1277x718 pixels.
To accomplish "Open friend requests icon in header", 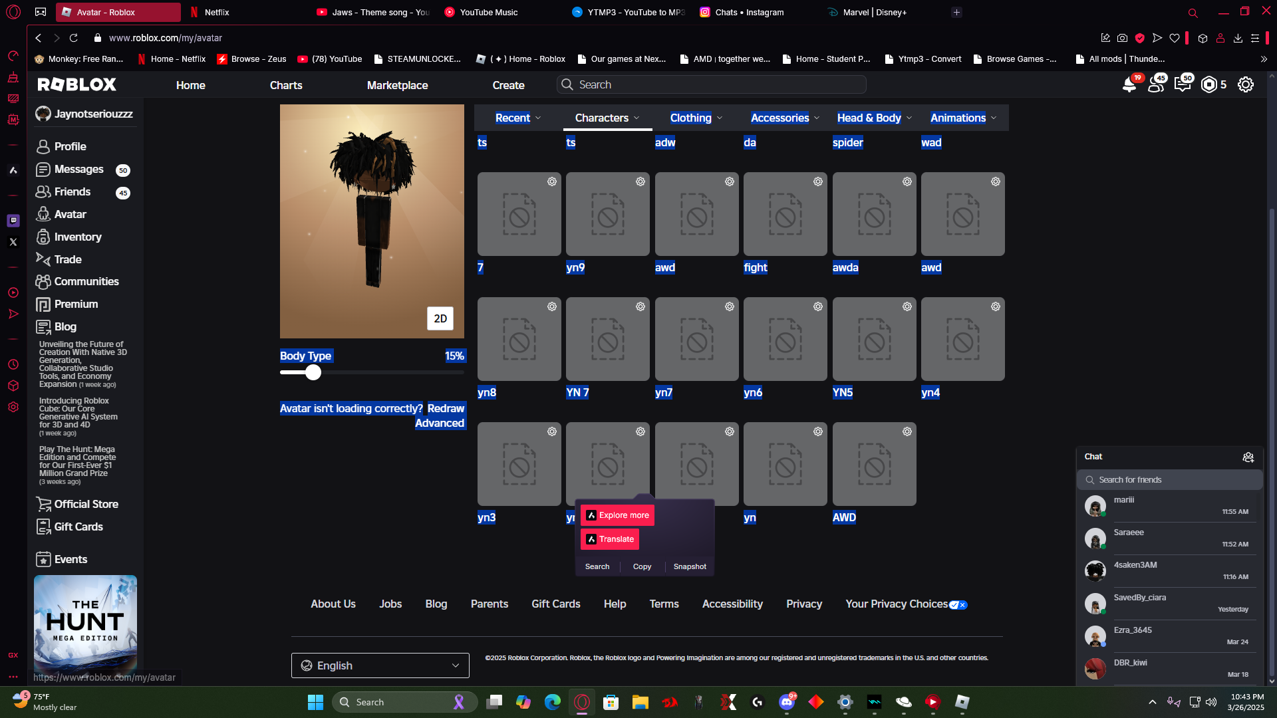I will click(x=1156, y=85).
